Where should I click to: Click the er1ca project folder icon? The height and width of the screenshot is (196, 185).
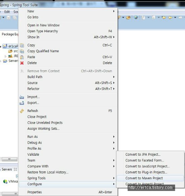click(x=5, y=46)
